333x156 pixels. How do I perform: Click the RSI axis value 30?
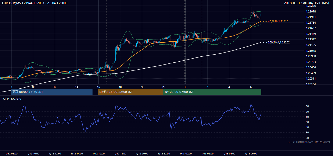click(x=307, y=132)
